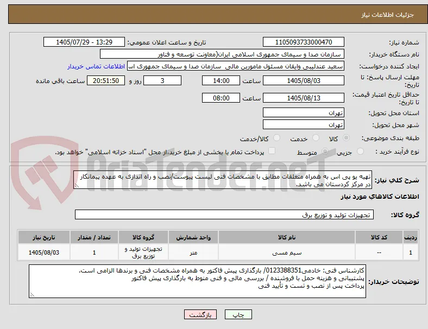
Task: Select the متوسط purchase type radio
Action: click(x=325, y=151)
